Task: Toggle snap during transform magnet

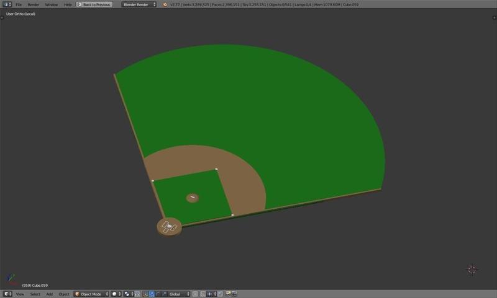Action: pos(203,294)
